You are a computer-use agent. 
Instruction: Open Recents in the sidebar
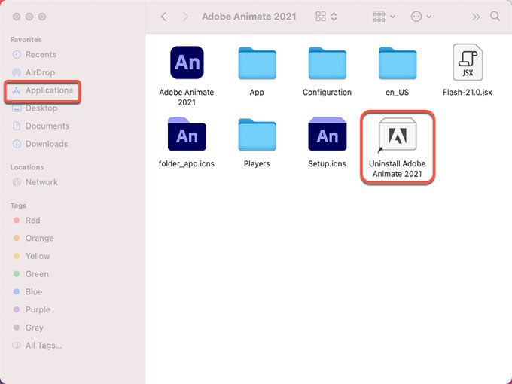(35, 54)
